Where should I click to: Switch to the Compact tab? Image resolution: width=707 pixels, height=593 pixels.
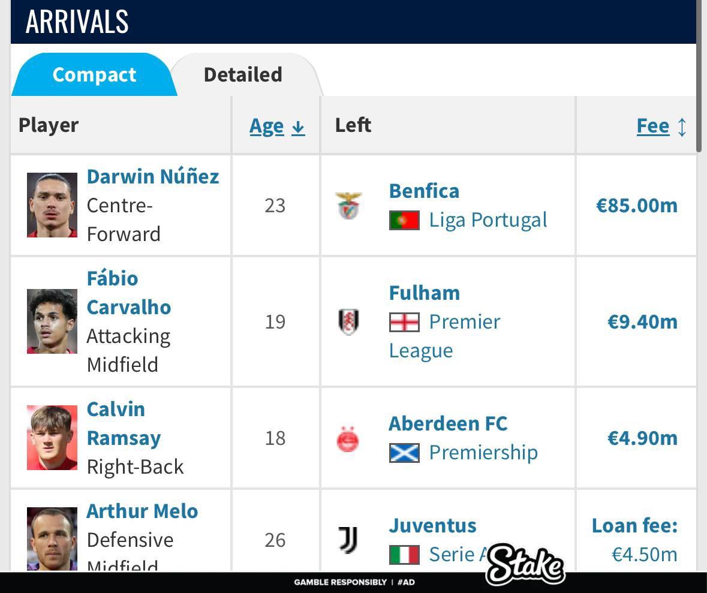[94, 74]
